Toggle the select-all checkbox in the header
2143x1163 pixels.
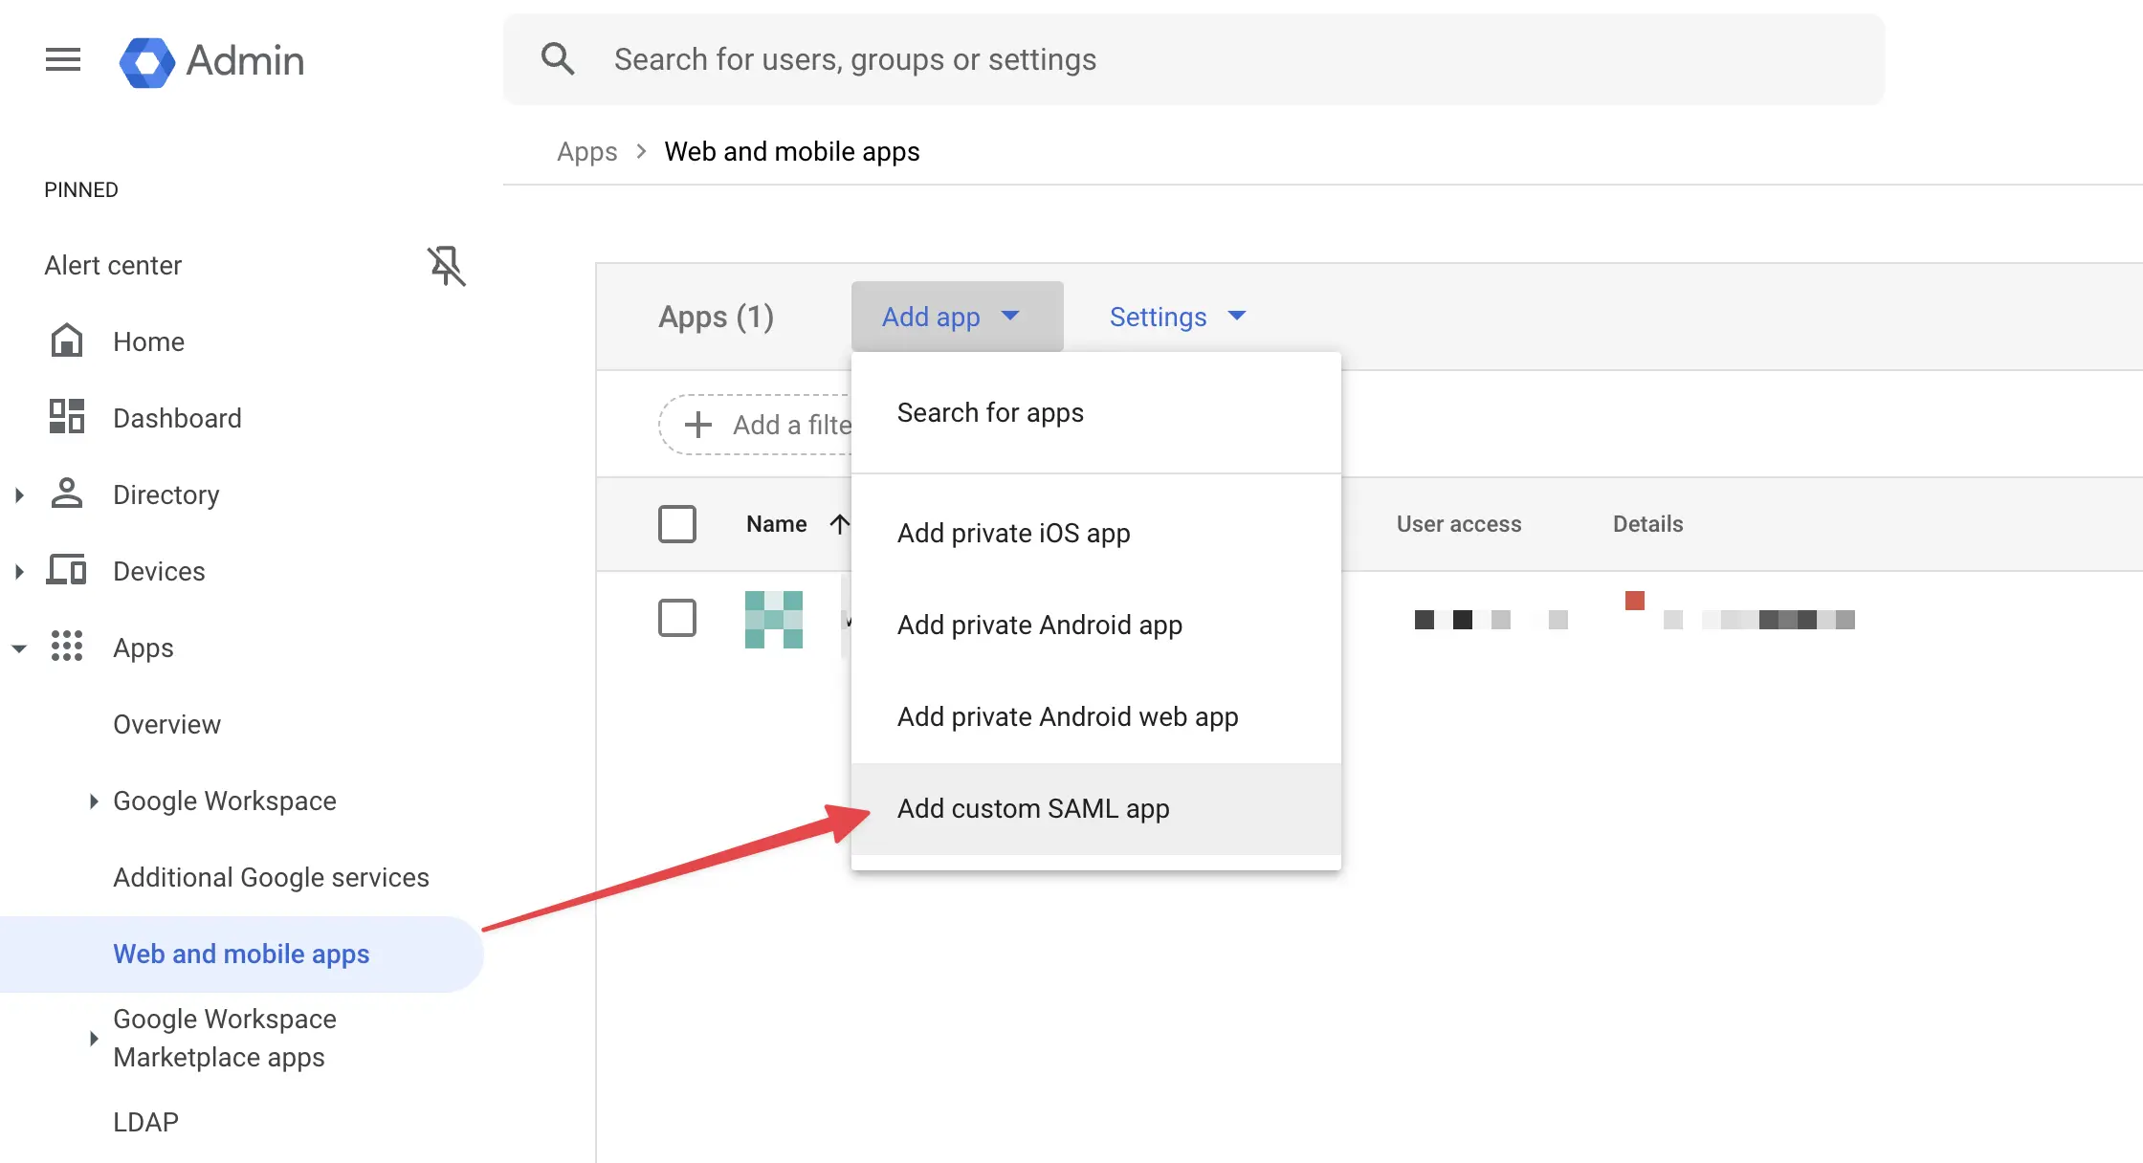[677, 524]
